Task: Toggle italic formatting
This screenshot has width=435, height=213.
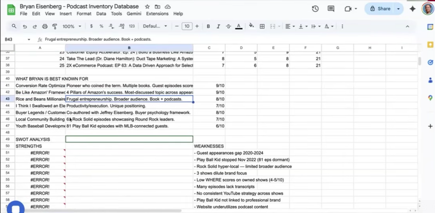Action: pyautogui.click(x=218, y=26)
